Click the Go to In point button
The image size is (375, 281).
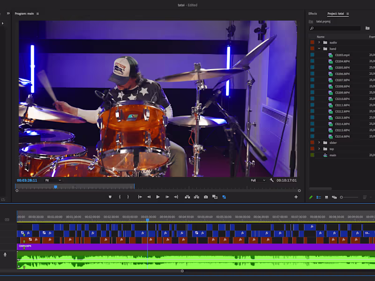pyautogui.click(x=140, y=197)
